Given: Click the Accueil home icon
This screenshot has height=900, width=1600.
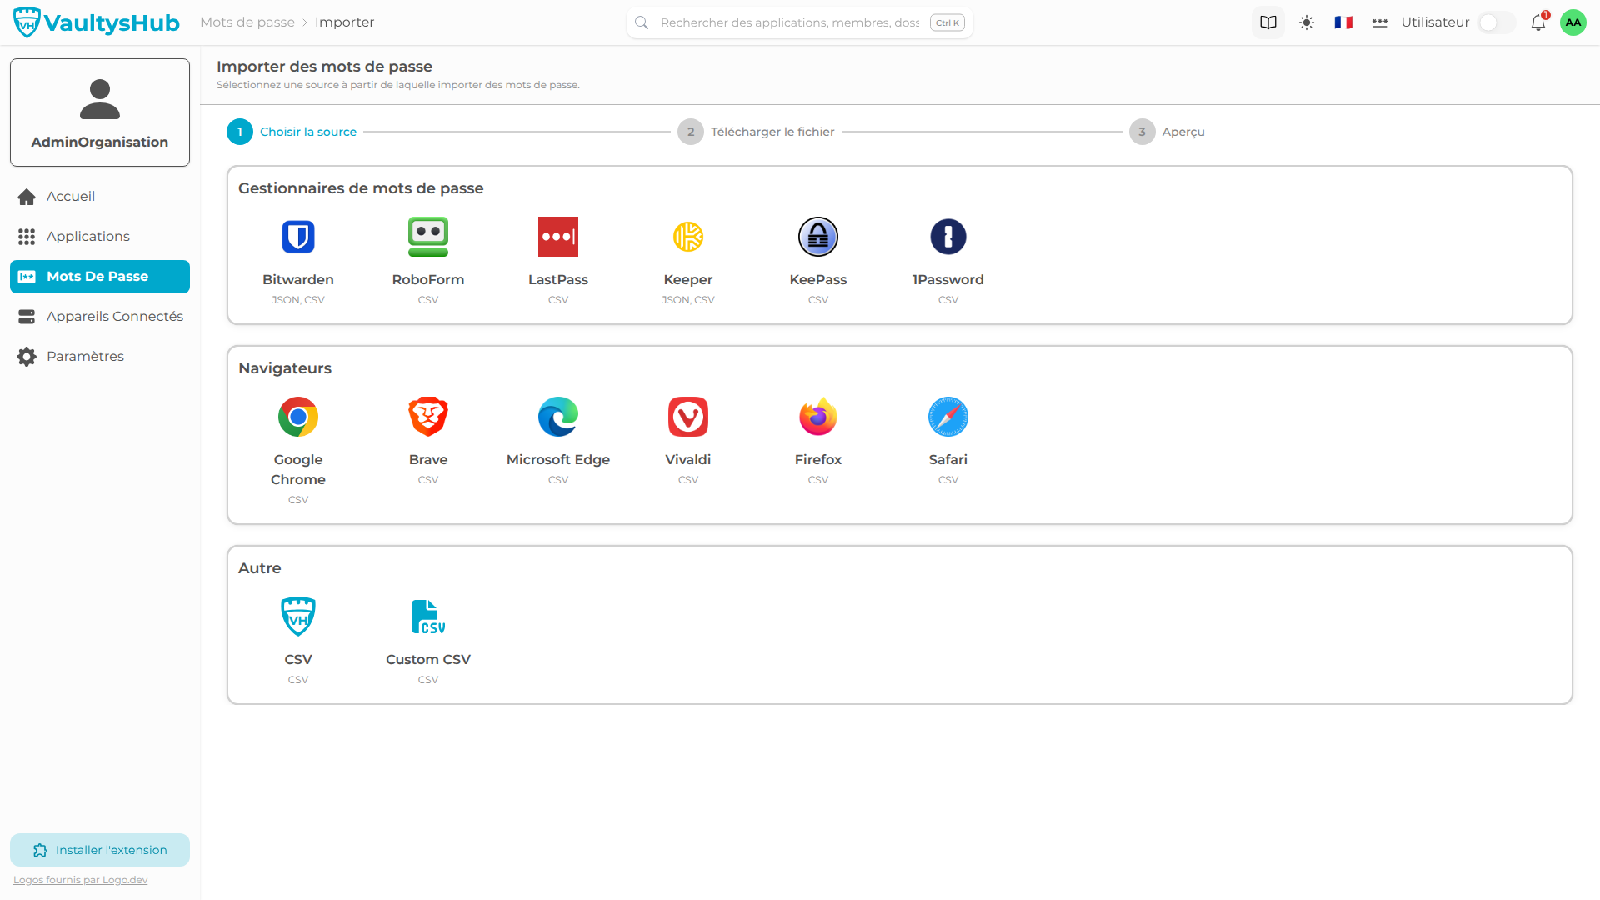Looking at the screenshot, I should tap(27, 197).
